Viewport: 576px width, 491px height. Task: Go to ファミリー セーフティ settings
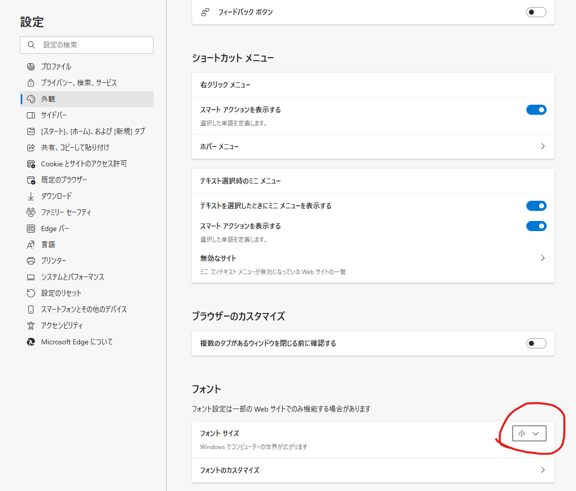pos(86,212)
